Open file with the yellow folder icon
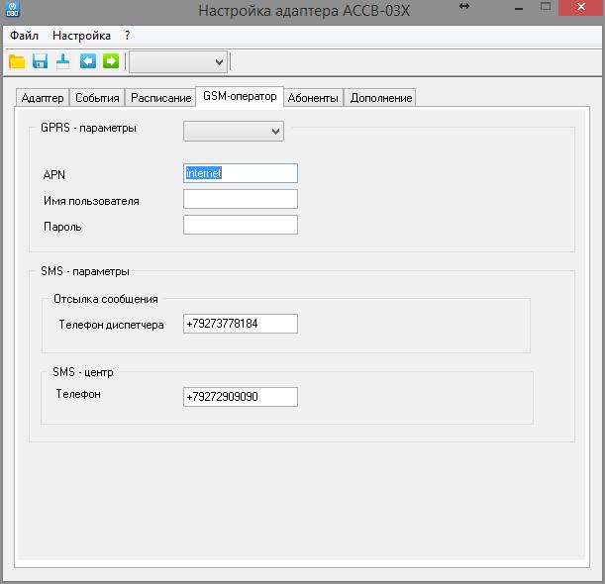 17,61
